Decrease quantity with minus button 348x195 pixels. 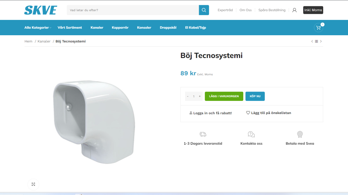(188, 96)
